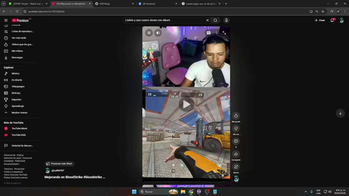Click the ESP LAA language indicator
The width and height of the screenshot is (349, 196).
(x=318, y=192)
